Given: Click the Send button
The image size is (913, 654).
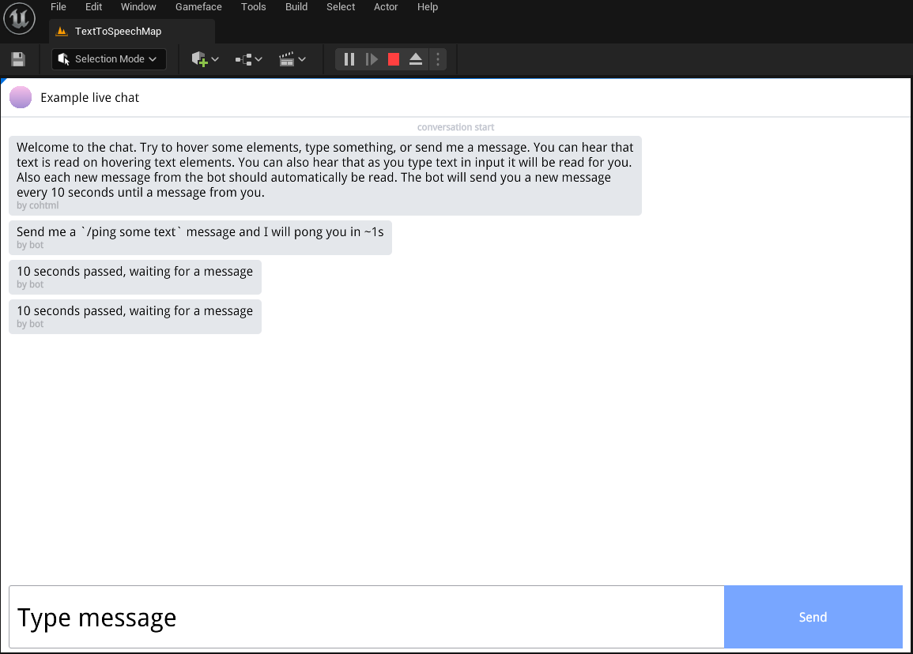Looking at the screenshot, I should click(813, 617).
